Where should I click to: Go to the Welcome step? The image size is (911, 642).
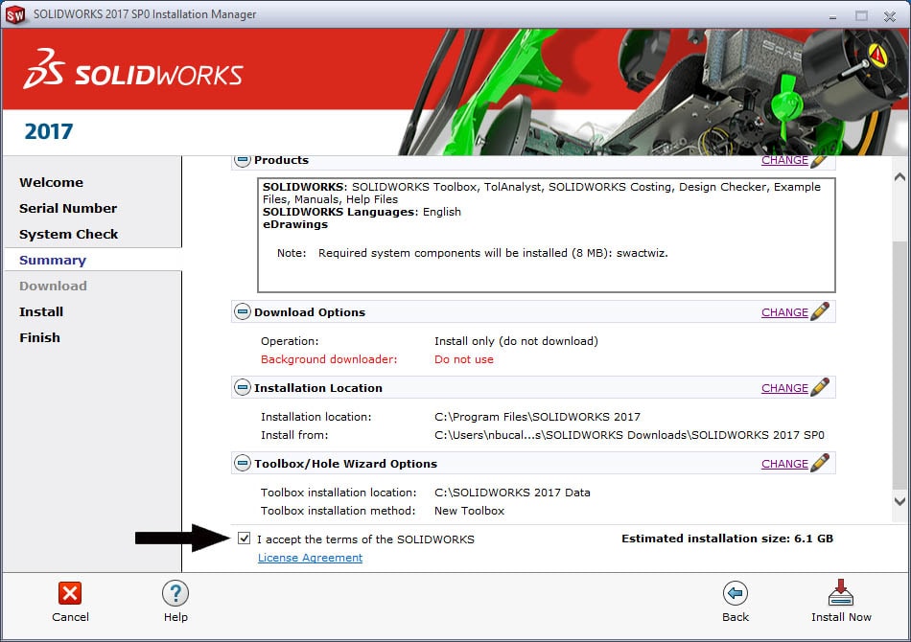pos(51,182)
